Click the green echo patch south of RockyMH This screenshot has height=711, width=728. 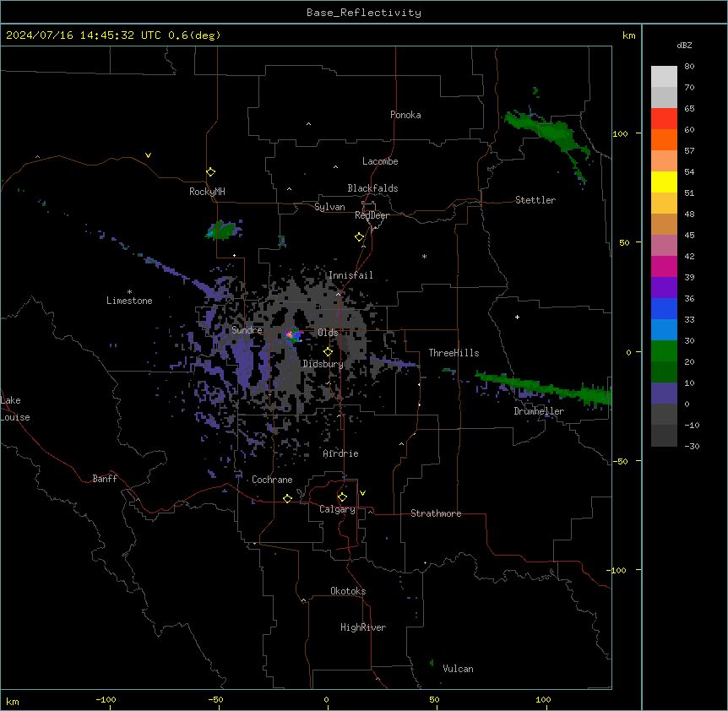point(223,231)
